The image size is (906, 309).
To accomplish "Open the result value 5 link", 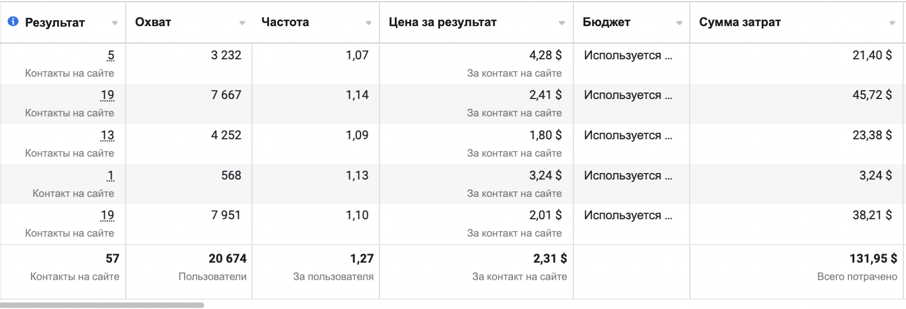I will click(x=111, y=55).
